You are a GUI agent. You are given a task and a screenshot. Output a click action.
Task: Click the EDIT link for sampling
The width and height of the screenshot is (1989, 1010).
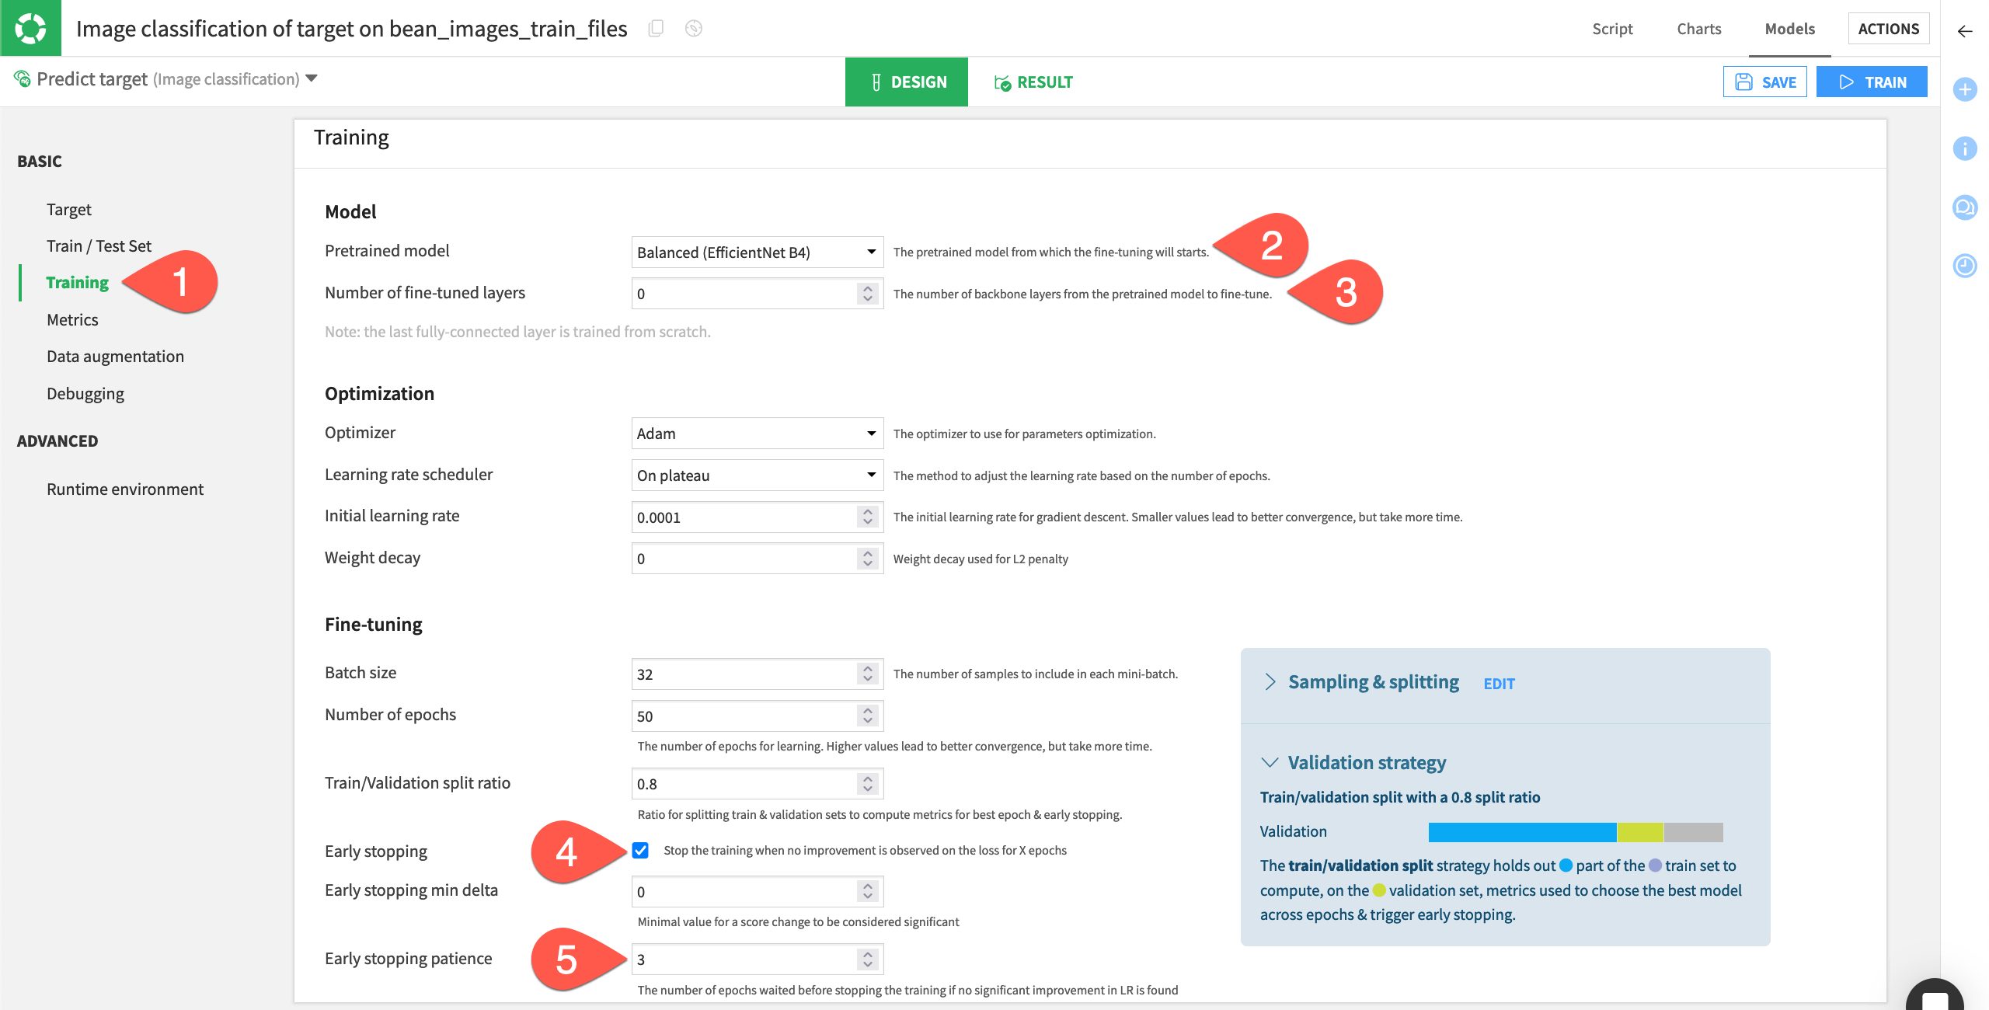tap(1499, 684)
